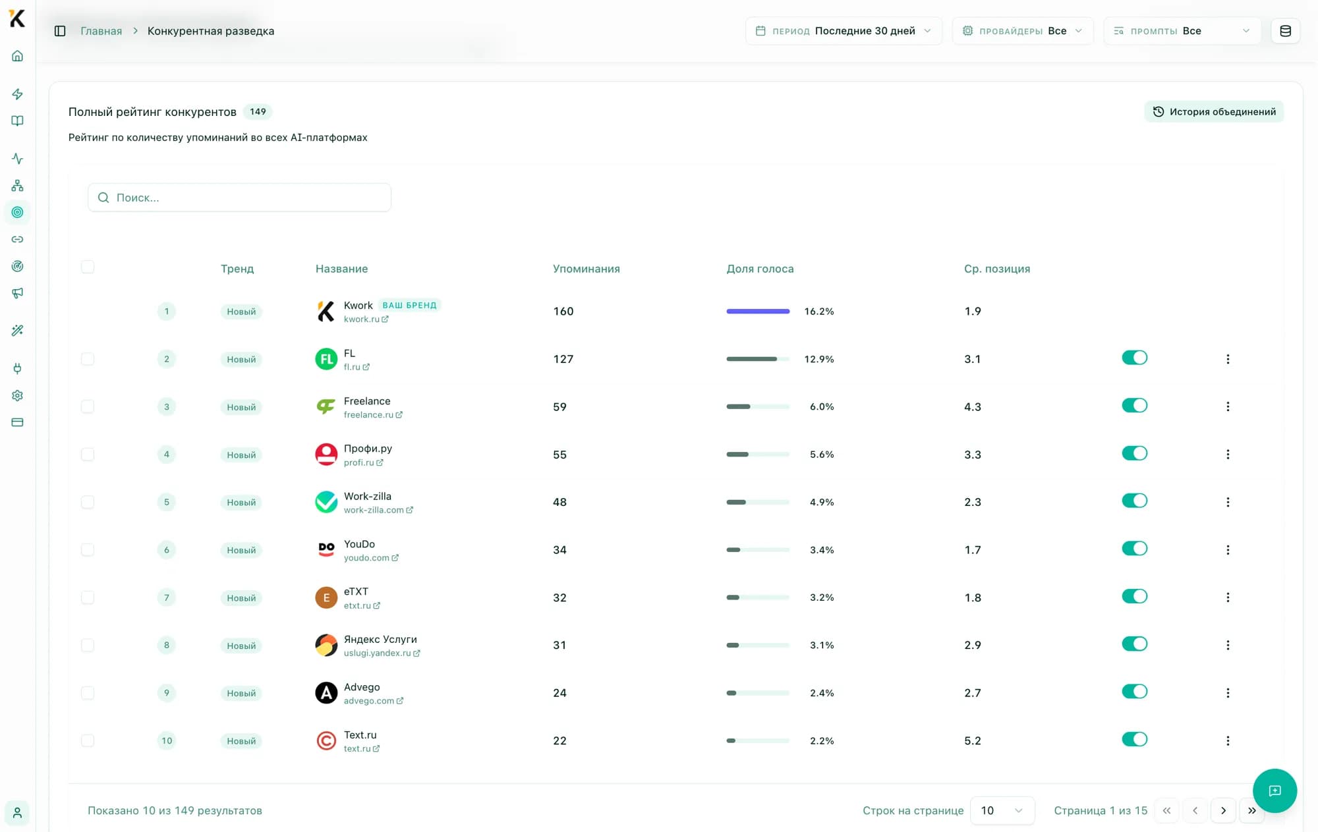1318x832 pixels.
Task: Open the three-dot menu for Text.ru
Action: 1228,741
